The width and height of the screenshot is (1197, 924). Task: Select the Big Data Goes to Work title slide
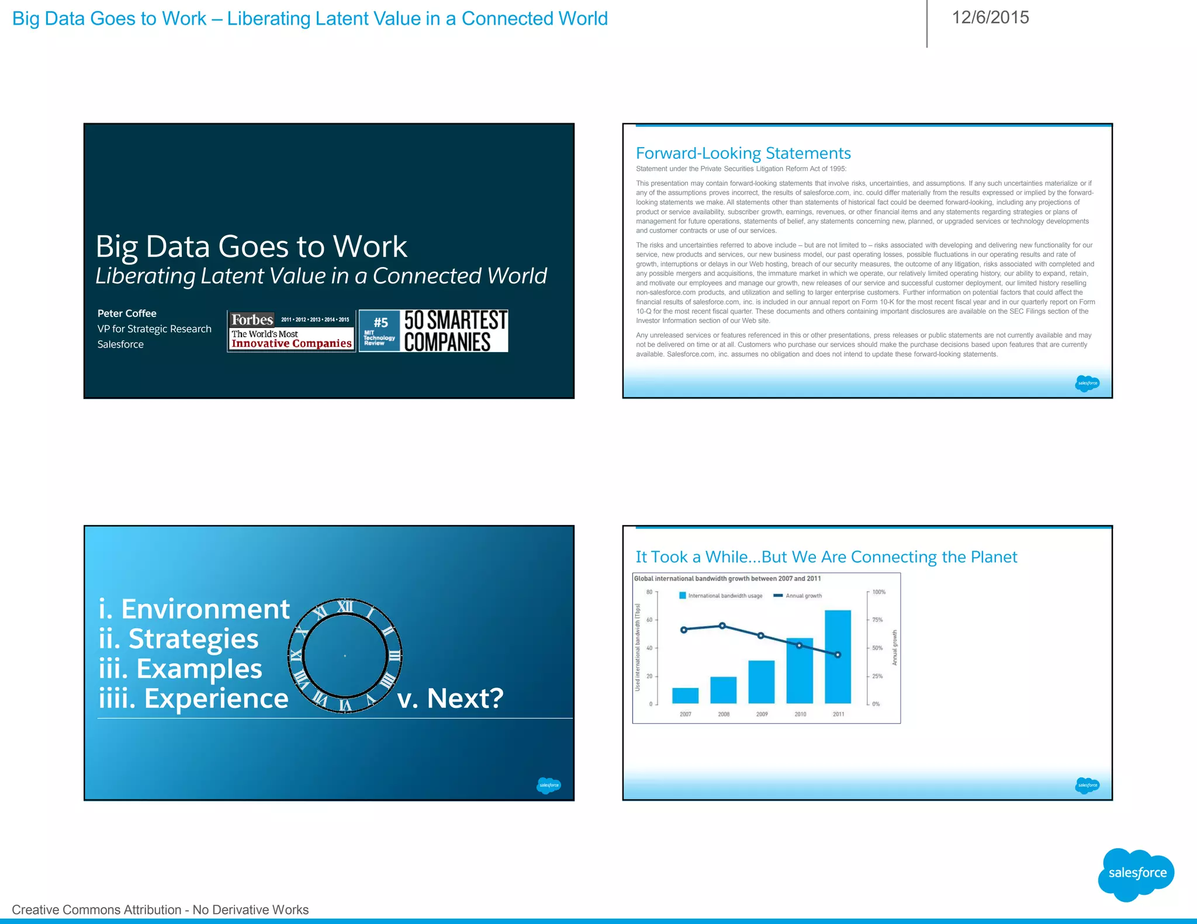(x=328, y=175)
